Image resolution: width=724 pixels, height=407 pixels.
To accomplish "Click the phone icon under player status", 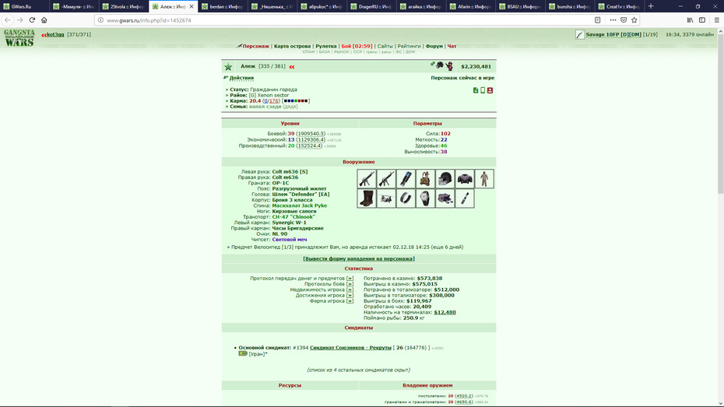I will point(483,90).
